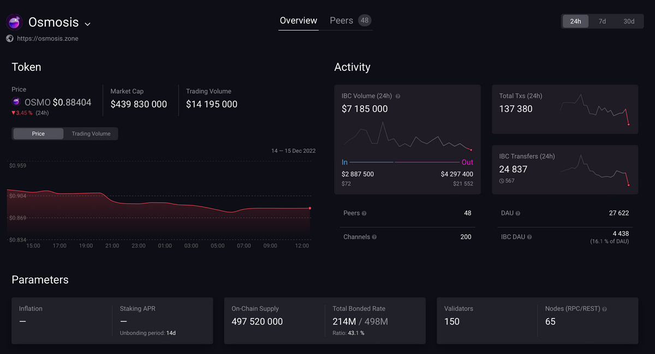This screenshot has width=655, height=354.
Task: Show the Price chart view
Action: (x=38, y=134)
